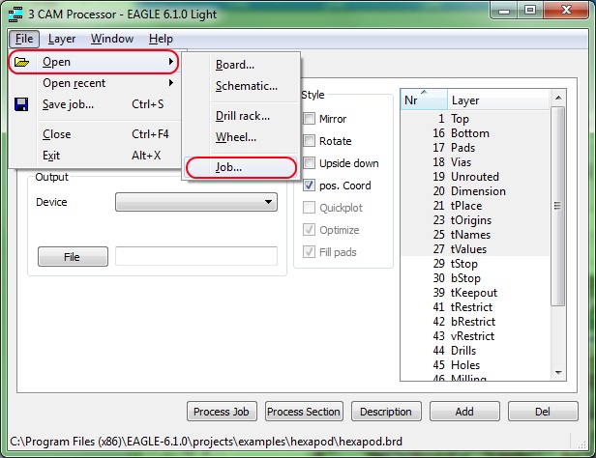
Task: Click the layer list scroll down arrow
Action: 558,373
